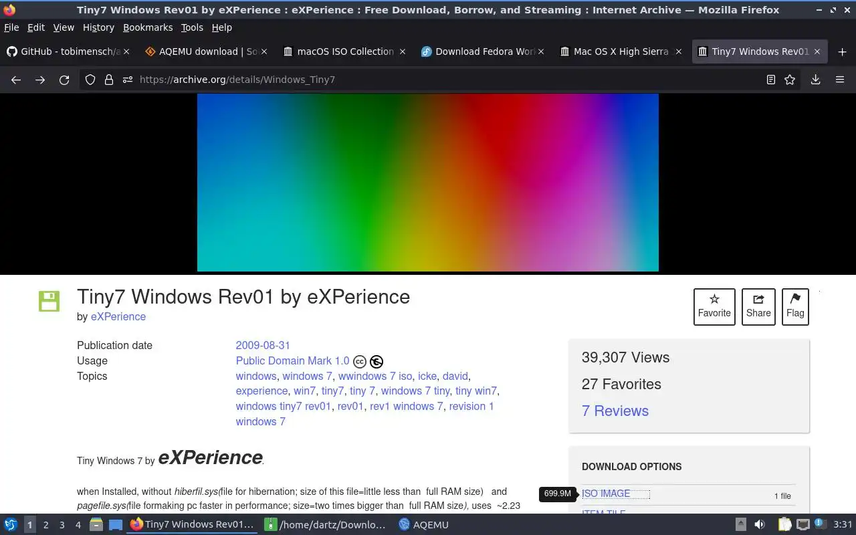Screen dimensions: 856x535
Task: Open the Firefox downloads panel
Action: point(816,80)
